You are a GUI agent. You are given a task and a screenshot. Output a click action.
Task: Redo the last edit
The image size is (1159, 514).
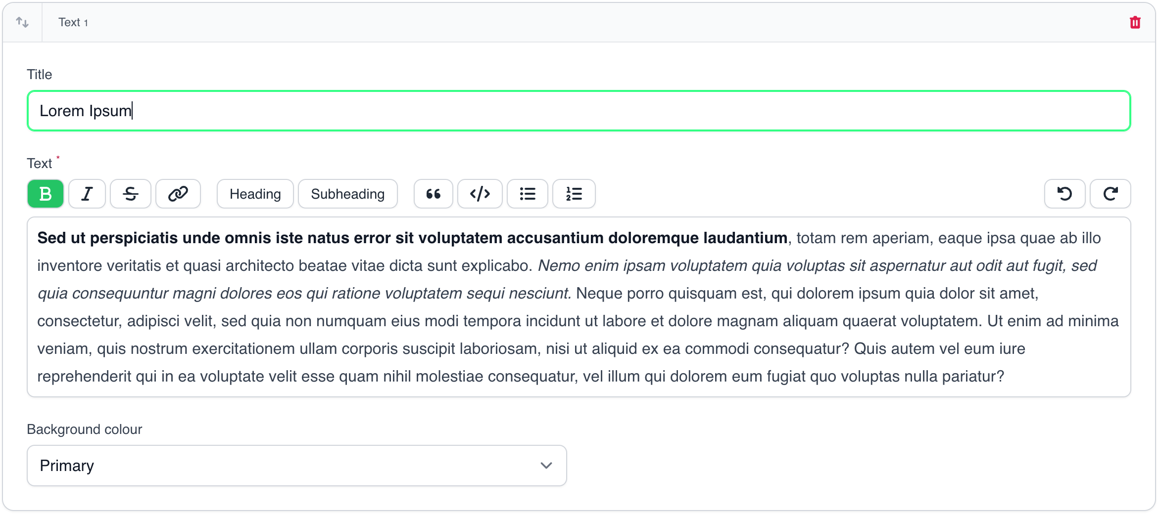[1111, 194]
